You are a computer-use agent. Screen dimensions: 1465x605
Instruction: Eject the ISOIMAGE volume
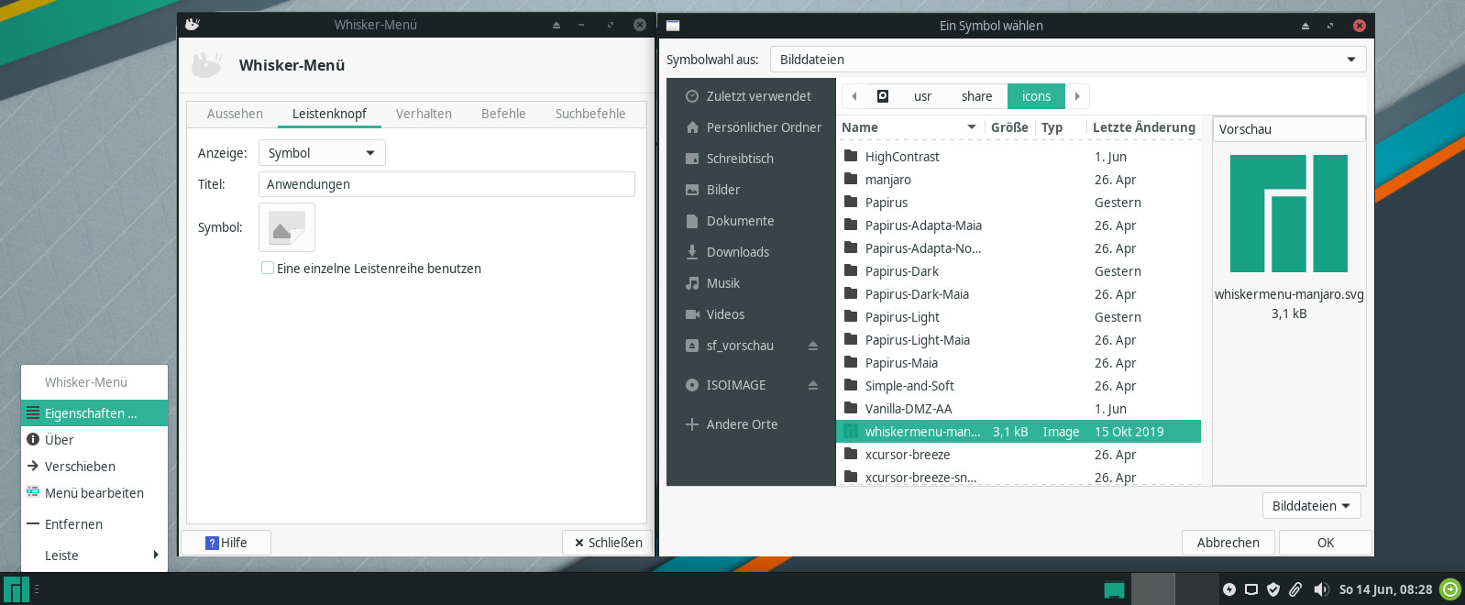tap(812, 385)
